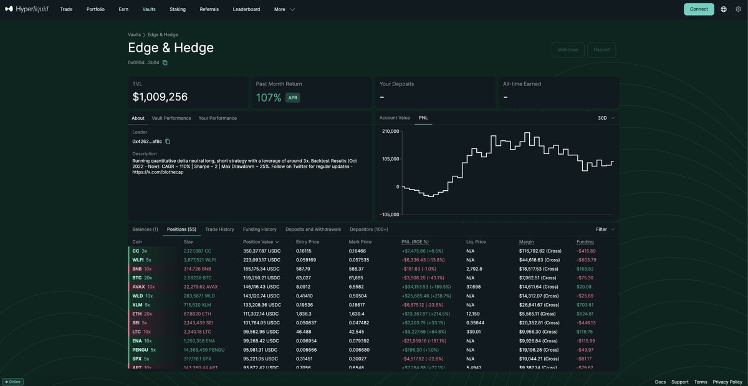Click the SPX coin name

click(137, 359)
